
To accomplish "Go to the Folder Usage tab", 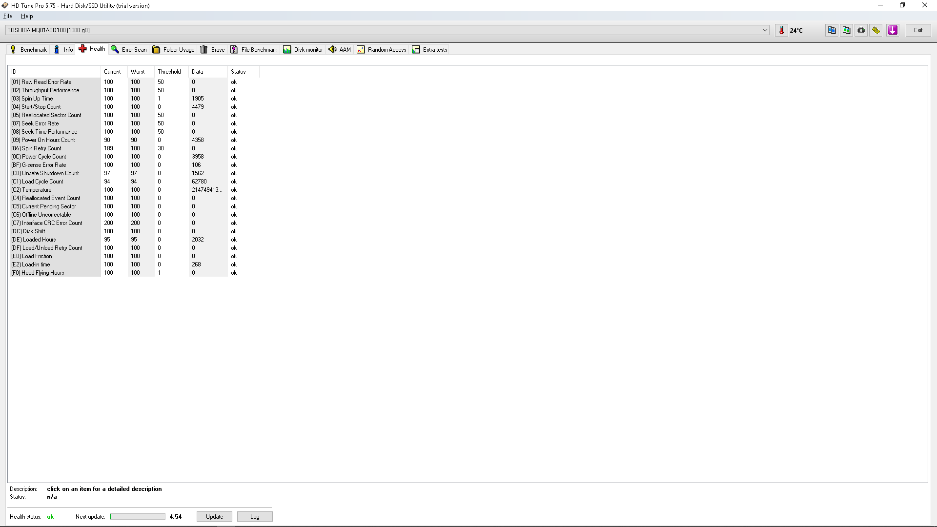I will 174,50.
